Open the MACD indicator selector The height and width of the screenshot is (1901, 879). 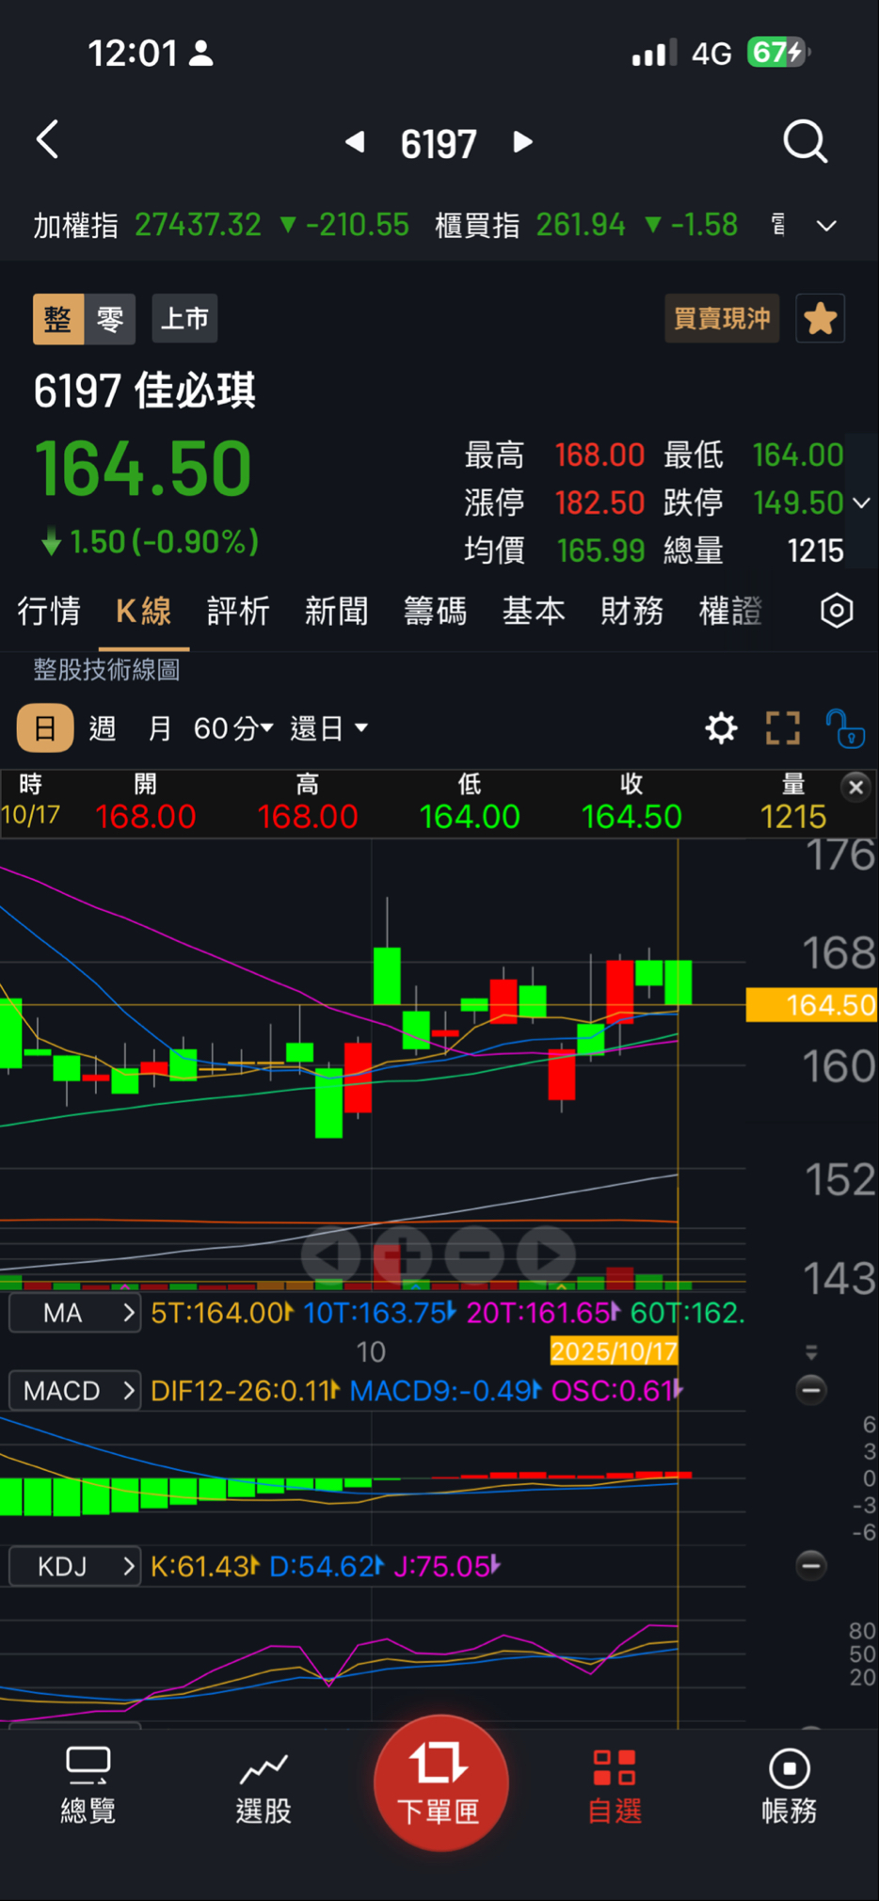pos(75,1391)
